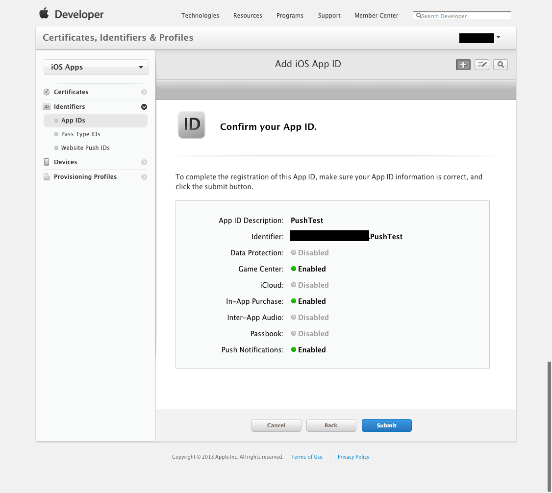Expand the Devices section arrow
This screenshot has height=493, width=552.
[x=144, y=162]
